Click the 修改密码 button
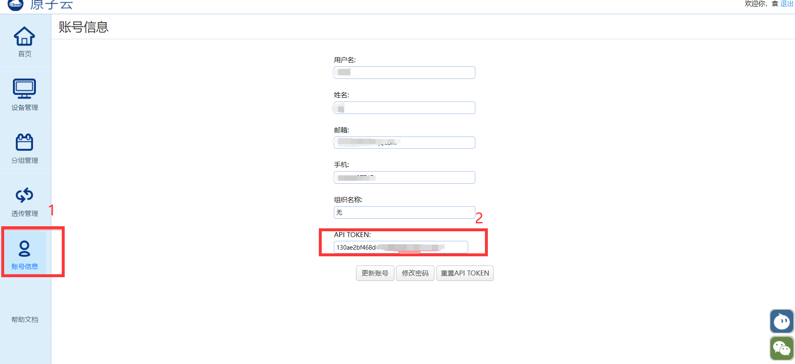 [x=415, y=273]
